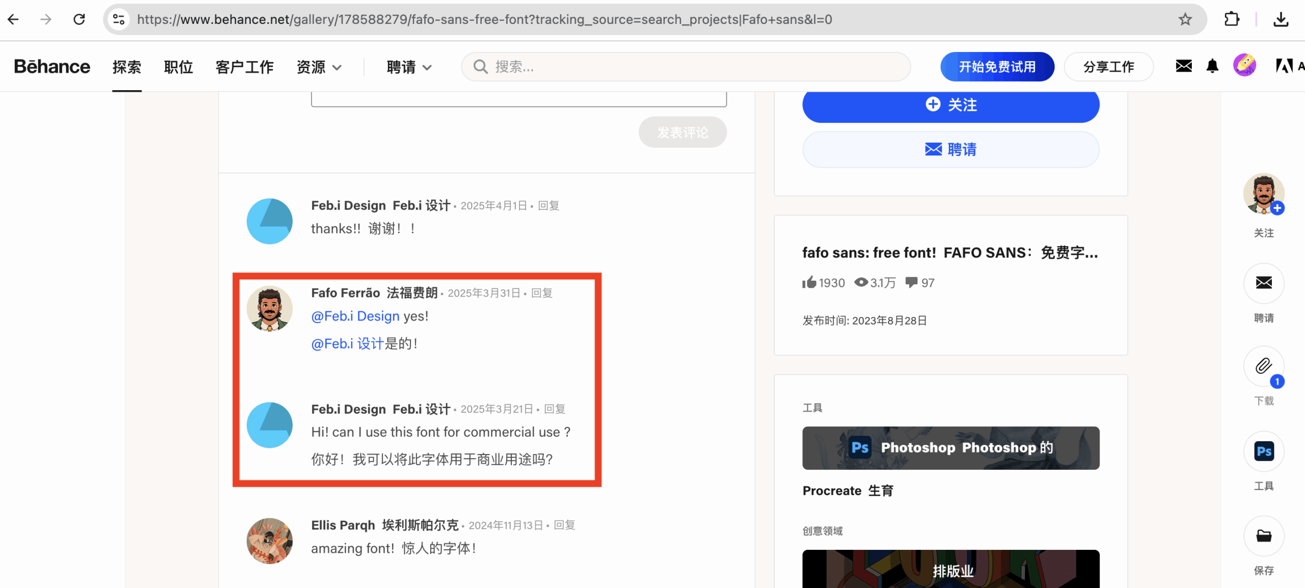This screenshot has height=588, width=1305.
Task: Bookmark this page with the star icon
Action: (x=1185, y=19)
